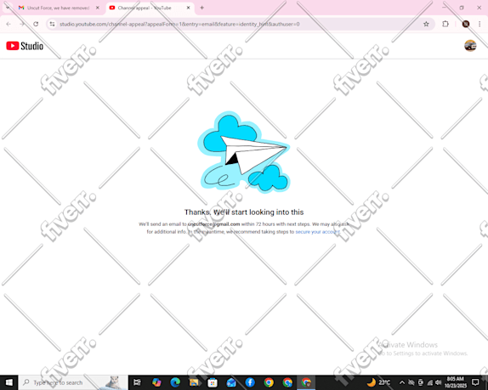
Task: Open the volume control in system tray
Action: [439, 382]
